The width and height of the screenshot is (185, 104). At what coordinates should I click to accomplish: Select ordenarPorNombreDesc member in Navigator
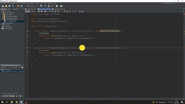click(x=13, y=71)
